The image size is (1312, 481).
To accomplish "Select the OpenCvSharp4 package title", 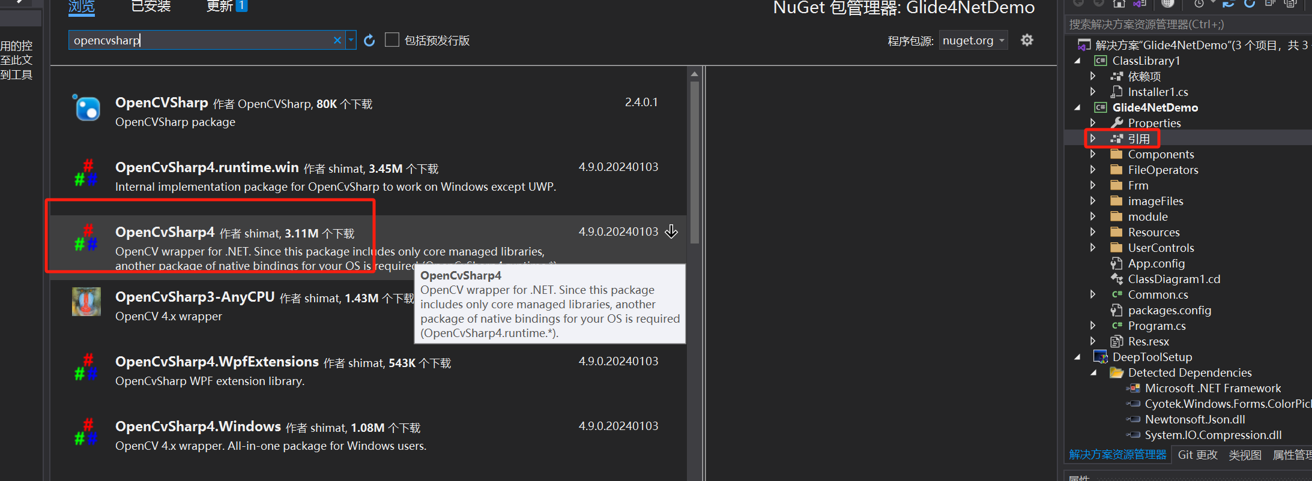I will [x=165, y=232].
